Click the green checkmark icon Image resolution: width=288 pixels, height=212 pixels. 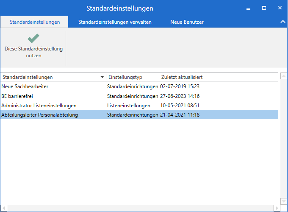point(33,39)
